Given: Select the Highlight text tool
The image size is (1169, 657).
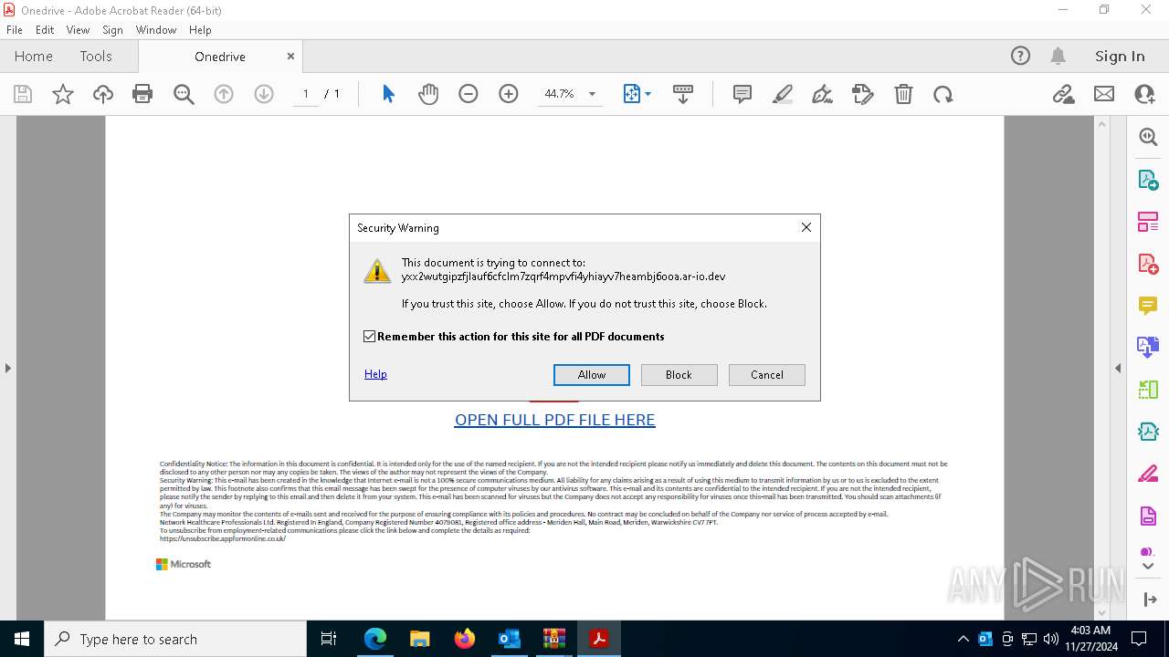Looking at the screenshot, I should (x=783, y=94).
